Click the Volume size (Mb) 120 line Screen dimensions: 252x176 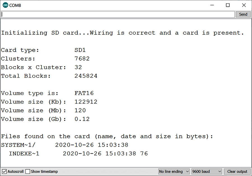coord(43,111)
